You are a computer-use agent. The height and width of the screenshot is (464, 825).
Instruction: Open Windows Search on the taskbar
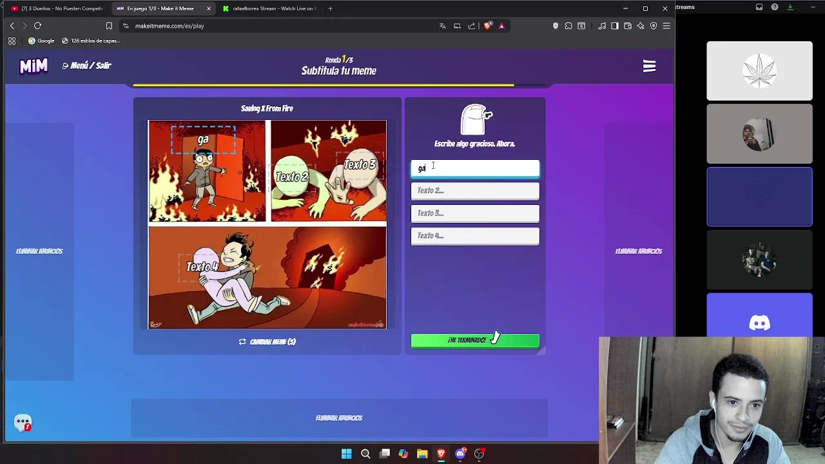coord(365,454)
